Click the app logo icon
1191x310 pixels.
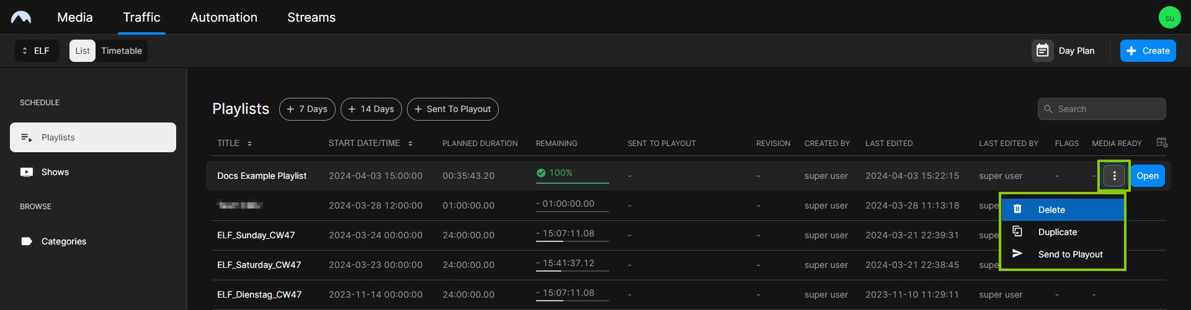21,17
